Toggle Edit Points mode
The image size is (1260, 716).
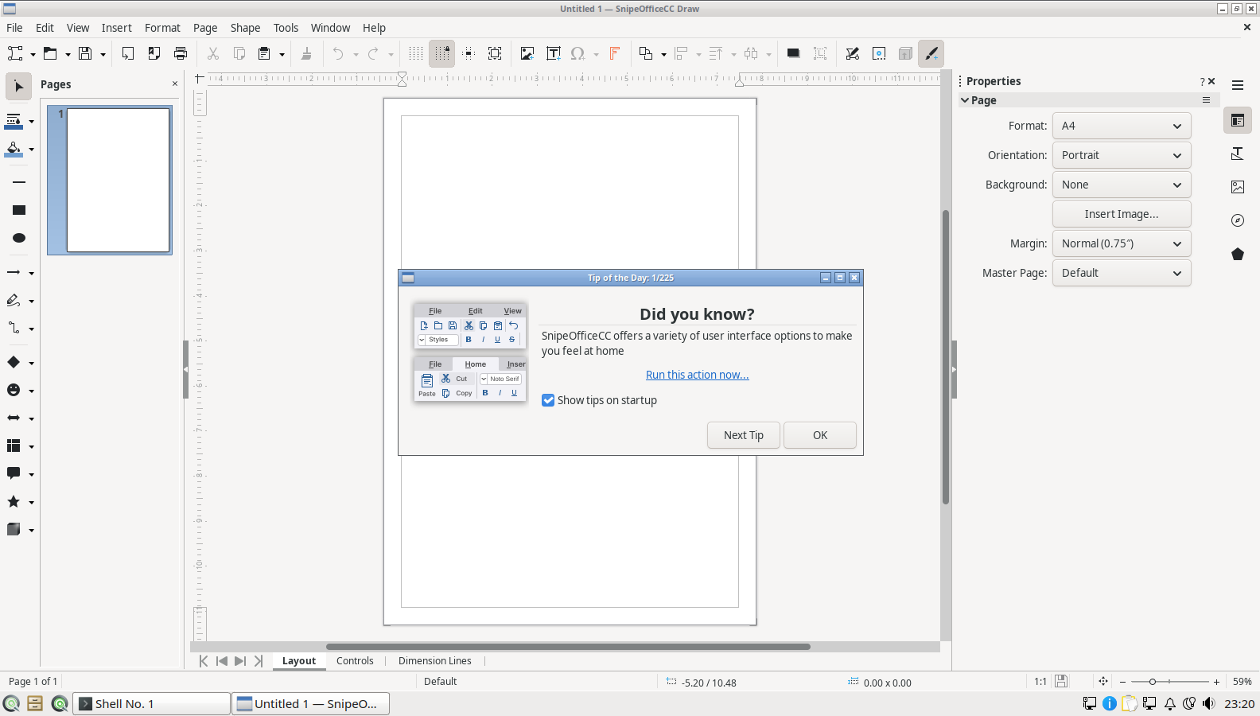[852, 53]
